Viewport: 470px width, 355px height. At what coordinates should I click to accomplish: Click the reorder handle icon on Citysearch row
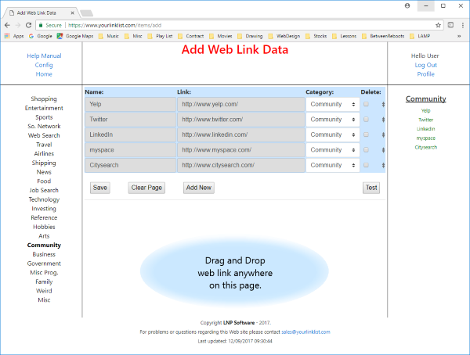(x=383, y=165)
